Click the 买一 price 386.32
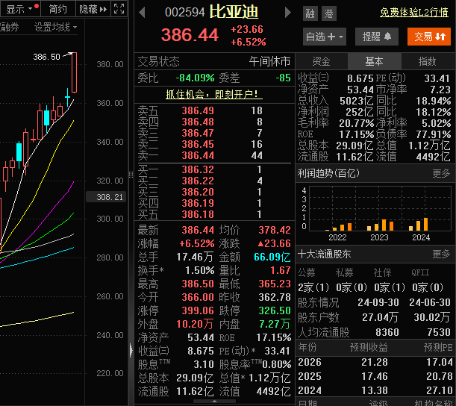456x406 pixels. tap(198, 169)
